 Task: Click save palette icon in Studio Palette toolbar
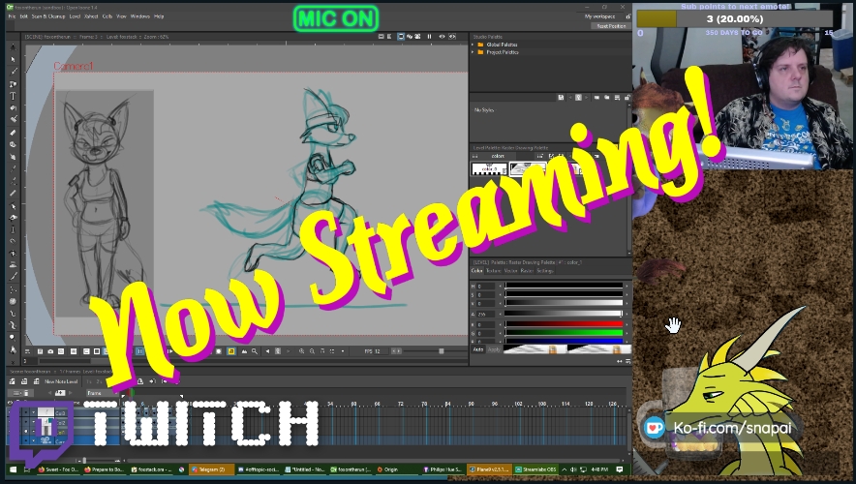(561, 98)
